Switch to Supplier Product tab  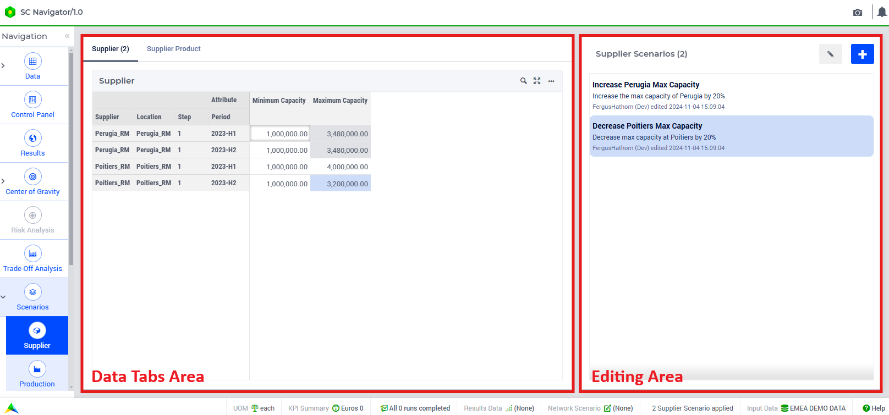pos(174,49)
